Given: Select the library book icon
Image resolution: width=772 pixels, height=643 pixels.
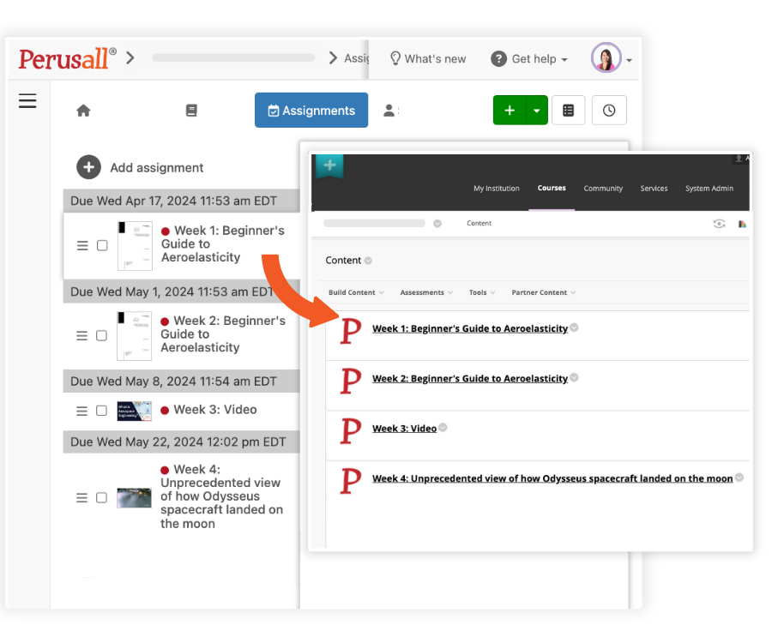Looking at the screenshot, I should [190, 110].
